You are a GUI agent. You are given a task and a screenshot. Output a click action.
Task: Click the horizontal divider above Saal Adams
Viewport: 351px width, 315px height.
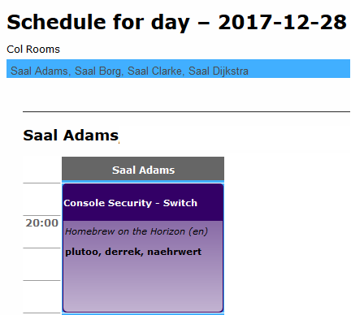pyautogui.click(x=186, y=111)
